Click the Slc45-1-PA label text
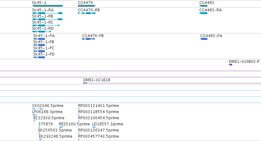Image resolution: width=261 pixels, height=141 pixels. (44, 36)
